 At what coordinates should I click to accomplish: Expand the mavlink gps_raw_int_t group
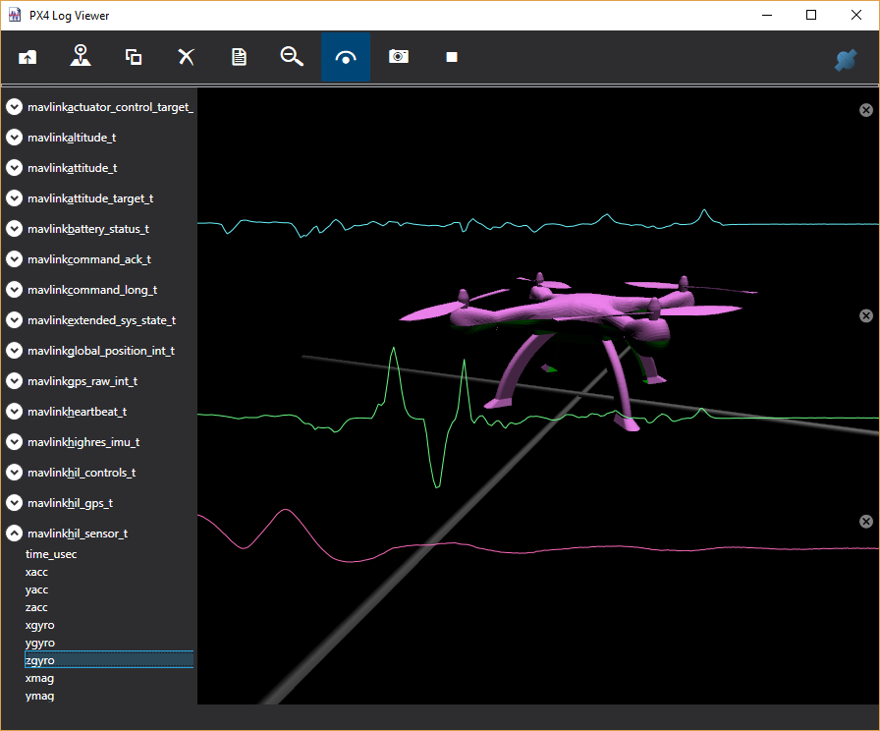tap(15, 381)
